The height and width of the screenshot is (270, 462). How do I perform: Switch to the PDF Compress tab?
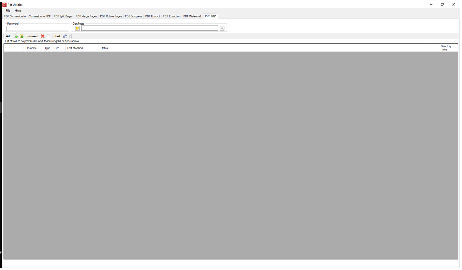click(x=134, y=16)
